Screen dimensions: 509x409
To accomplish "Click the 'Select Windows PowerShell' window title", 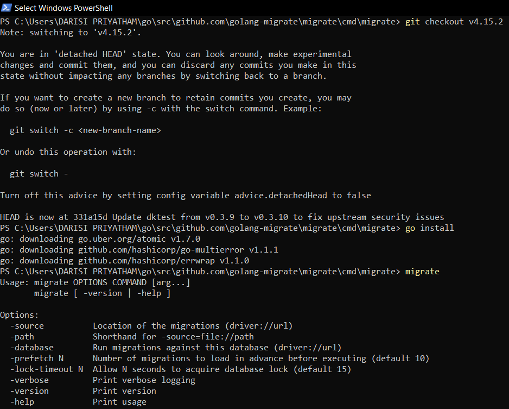I will (x=63, y=8).
